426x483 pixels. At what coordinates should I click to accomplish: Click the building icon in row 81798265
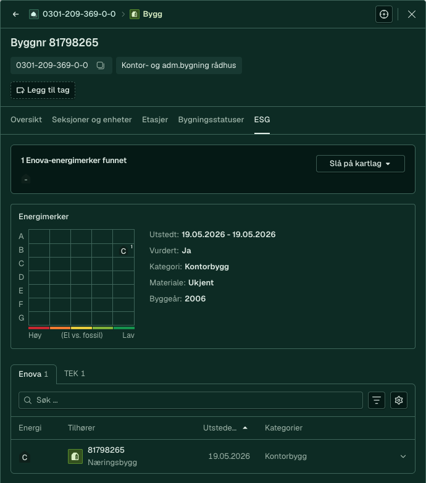(x=75, y=456)
